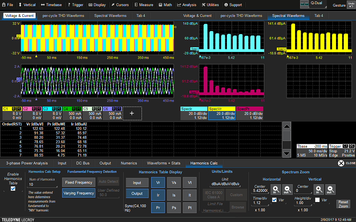Uncheck the Enable Harmonics Table checkbox

pos(13,188)
